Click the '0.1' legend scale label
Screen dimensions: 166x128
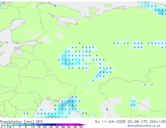[3, 127]
